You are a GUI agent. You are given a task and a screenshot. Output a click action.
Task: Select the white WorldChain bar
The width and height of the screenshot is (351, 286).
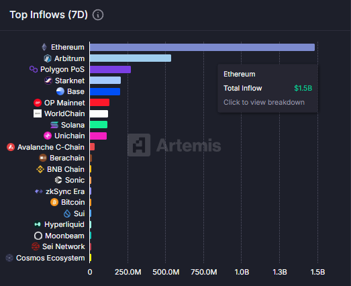click(x=99, y=113)
